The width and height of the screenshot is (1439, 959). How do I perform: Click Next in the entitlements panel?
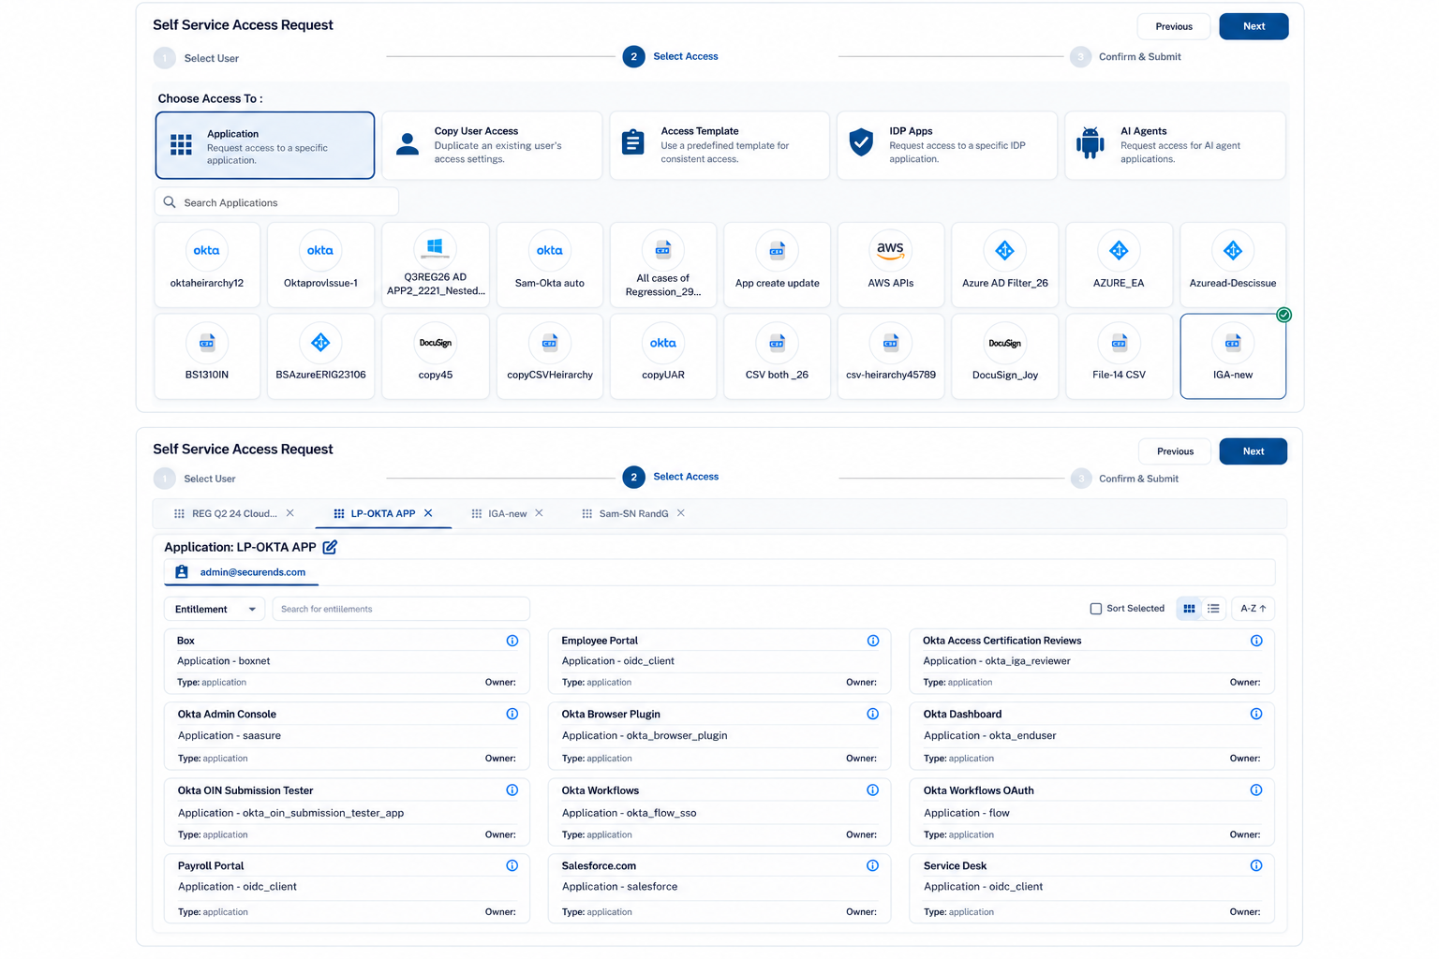[x=1254, y=451]
